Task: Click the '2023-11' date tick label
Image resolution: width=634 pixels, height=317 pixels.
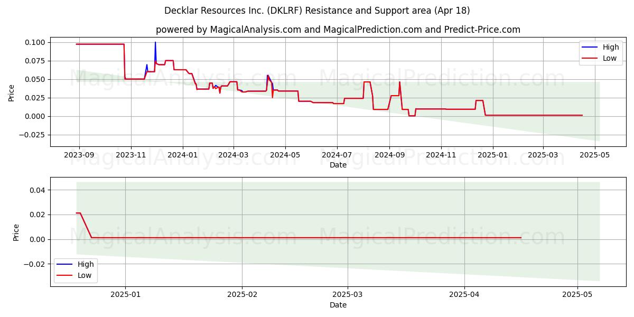Action: 131,155
